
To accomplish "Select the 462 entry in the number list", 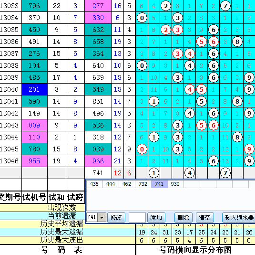I will [x=127, y=184].
